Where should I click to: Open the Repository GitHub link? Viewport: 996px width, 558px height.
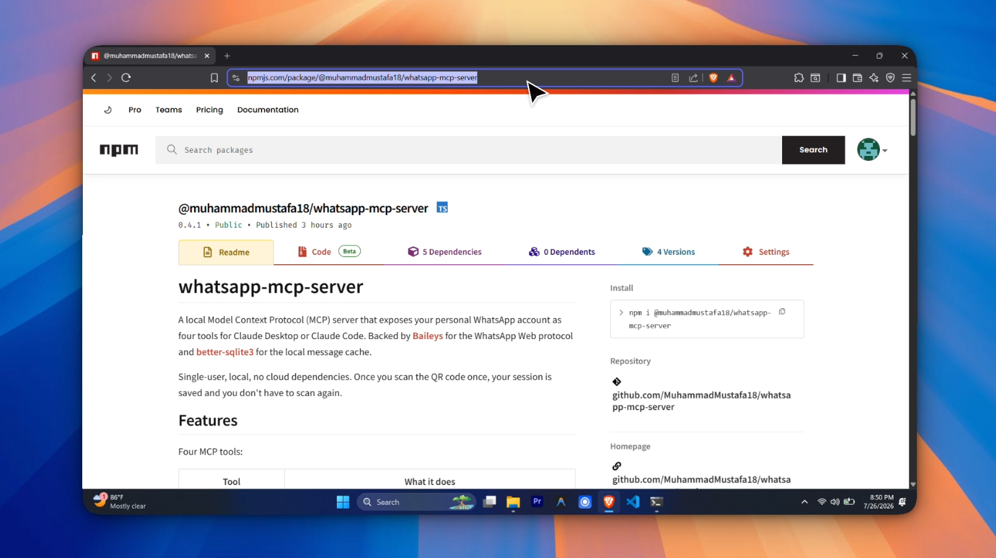(x=701, y=401)
